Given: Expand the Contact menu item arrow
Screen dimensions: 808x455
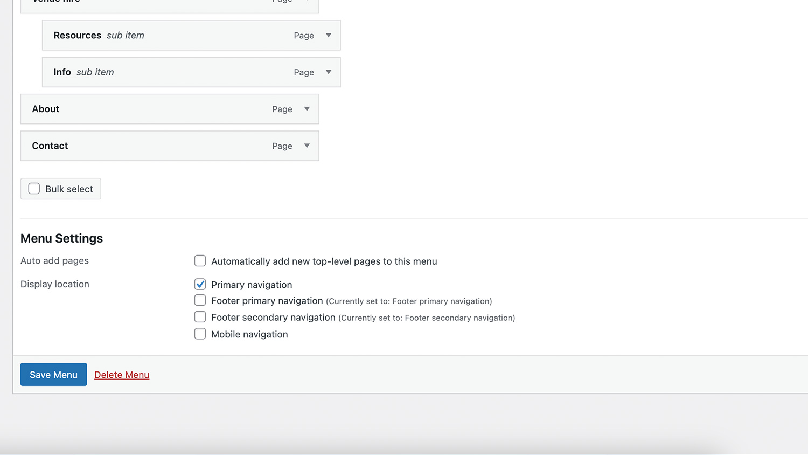Looking at the screenshot, I should click(x=307, y=146).
